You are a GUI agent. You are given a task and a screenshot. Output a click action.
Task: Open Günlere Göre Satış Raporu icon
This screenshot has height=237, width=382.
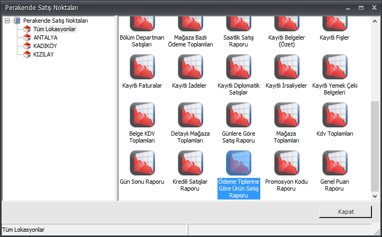pyautogui.click(x=239, y=115)
